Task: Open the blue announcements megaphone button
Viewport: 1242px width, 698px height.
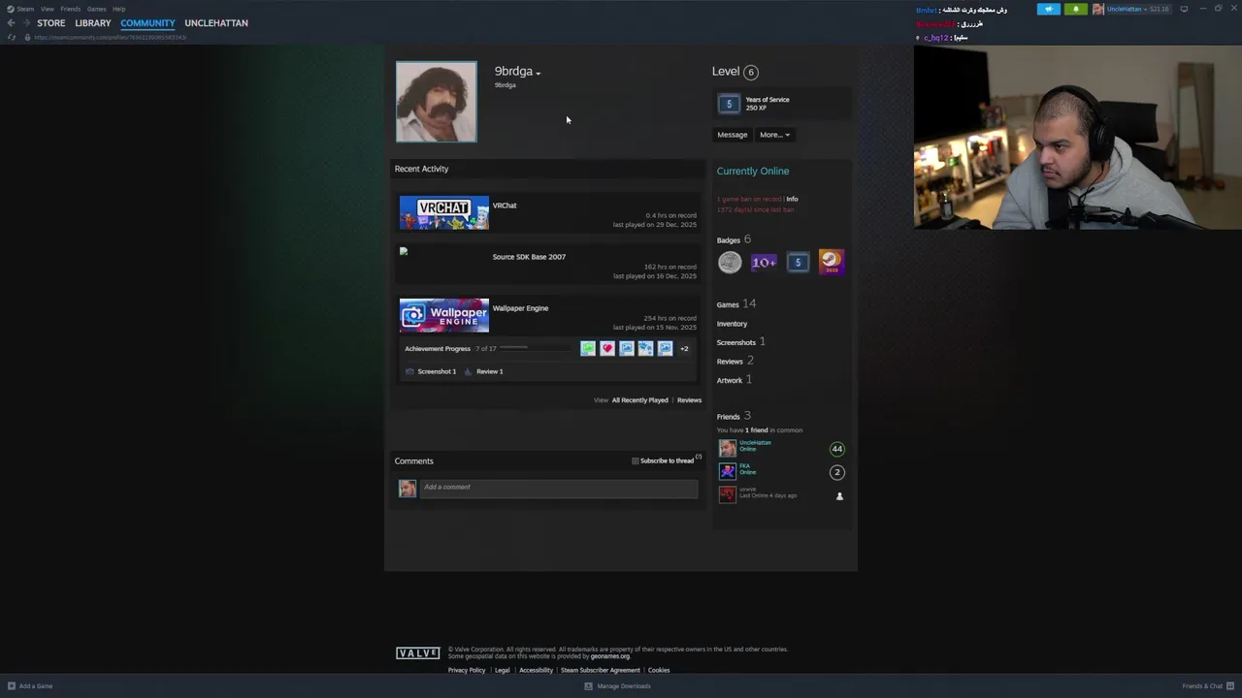Action: [1049, 9]
